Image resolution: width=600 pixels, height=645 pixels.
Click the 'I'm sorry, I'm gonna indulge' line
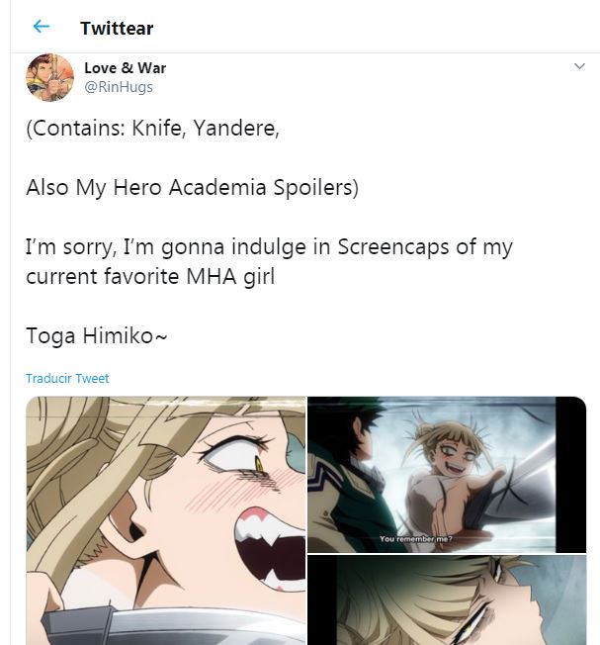(269, 246)
